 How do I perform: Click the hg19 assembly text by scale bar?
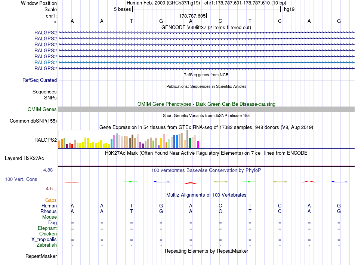(289, 9)
